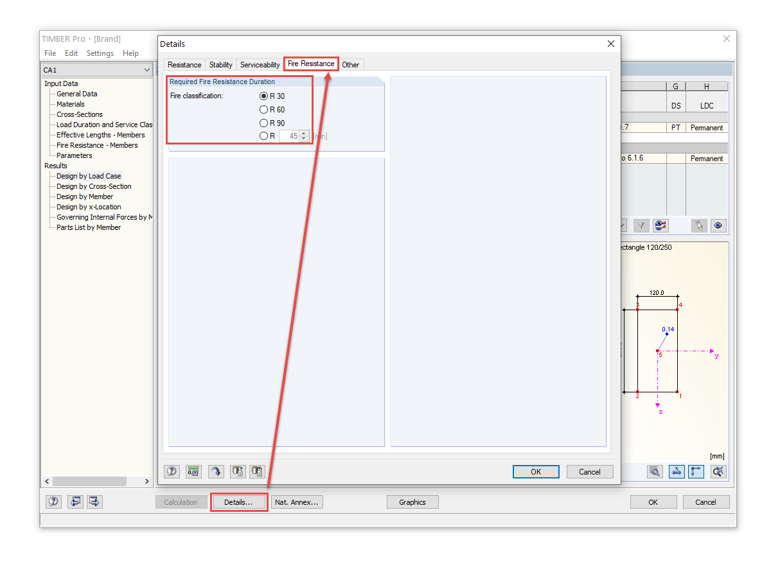Switch to the Stability tab
The width and height of the screenshot is (771, 578).
point(221,65)
